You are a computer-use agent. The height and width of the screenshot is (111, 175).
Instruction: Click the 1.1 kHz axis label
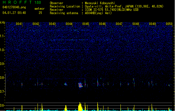point(3,36)
